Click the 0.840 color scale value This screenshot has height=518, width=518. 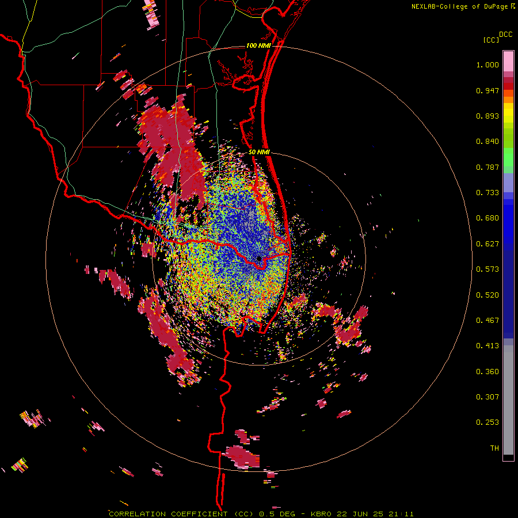(487, 142)
